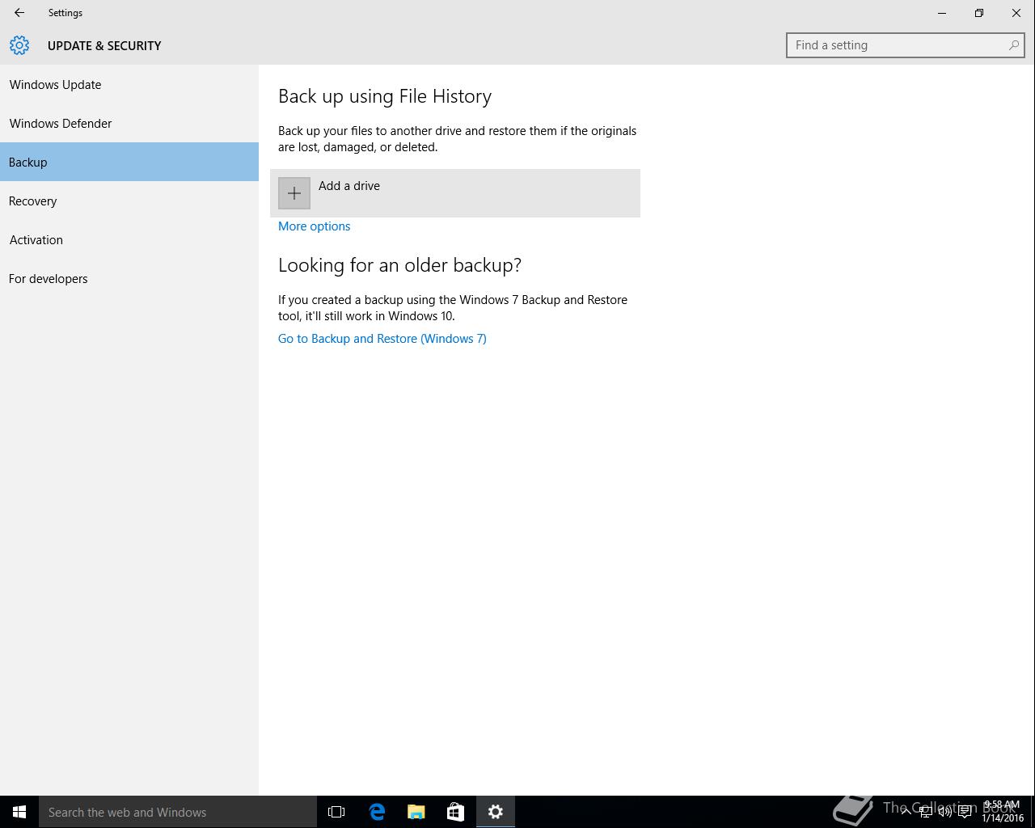Click the volume speaker tray icon
Screen dimensions: 1035x828
point(944,812)
